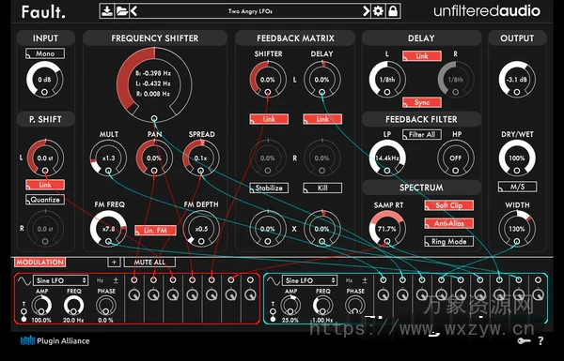This screenshot has width=564, height=361.
Task: Click the blue LFO PHASE knob
Action: [355, 306]
